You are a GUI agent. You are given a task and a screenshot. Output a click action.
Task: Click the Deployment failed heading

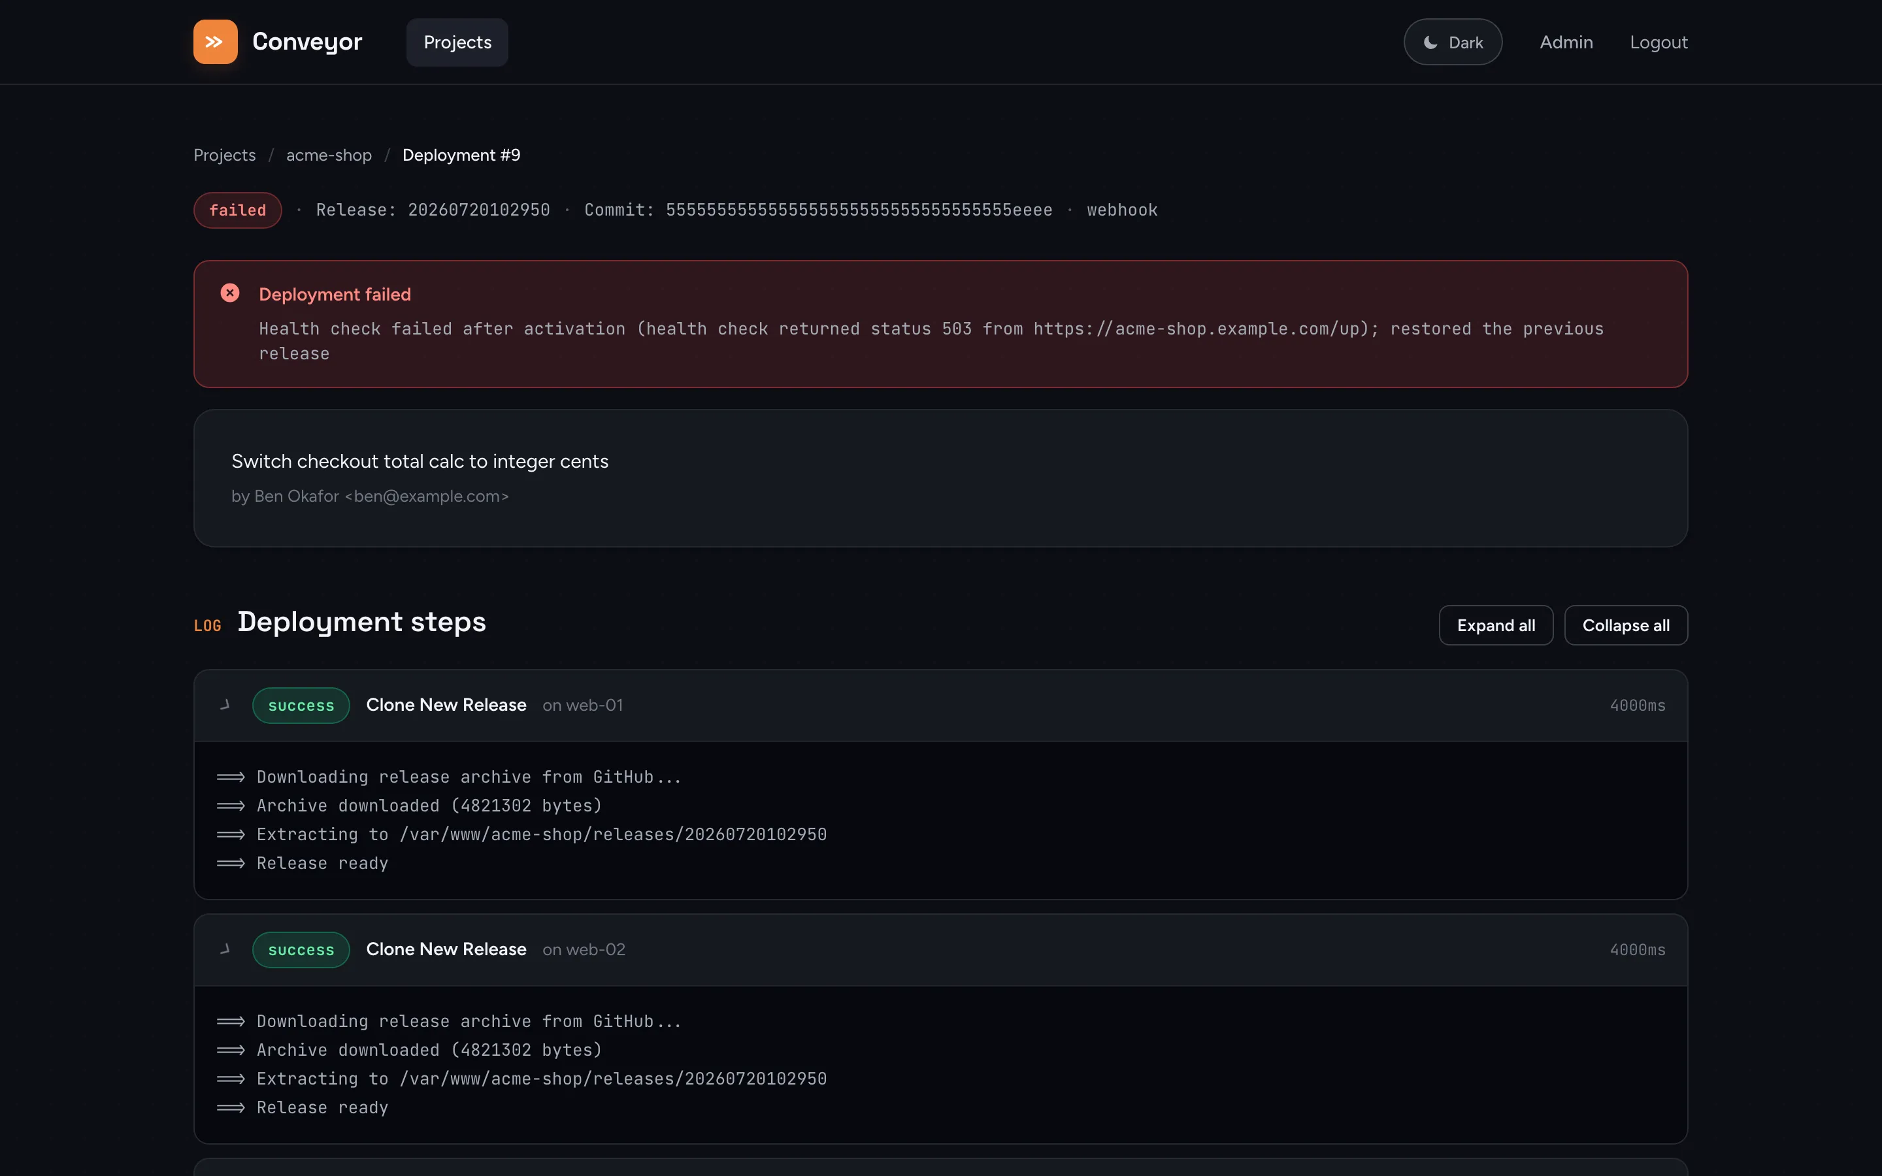(335, 294)
